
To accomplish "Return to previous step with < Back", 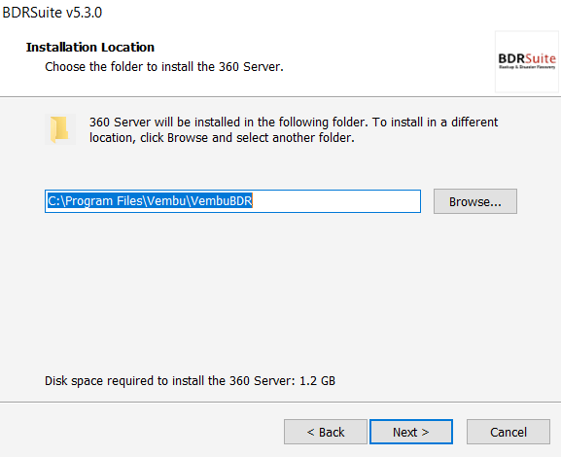I will click(326, 432).
